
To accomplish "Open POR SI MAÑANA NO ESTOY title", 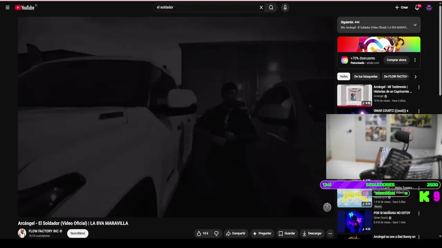I will (x=392, y=213).
